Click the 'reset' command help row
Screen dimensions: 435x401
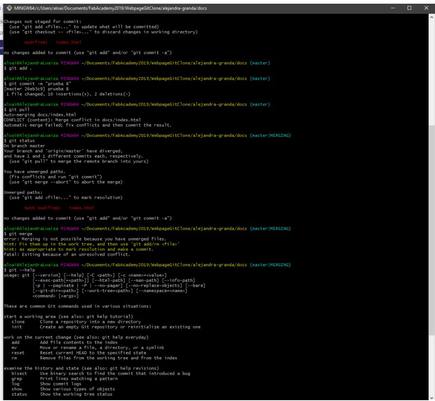coord(79,353)
